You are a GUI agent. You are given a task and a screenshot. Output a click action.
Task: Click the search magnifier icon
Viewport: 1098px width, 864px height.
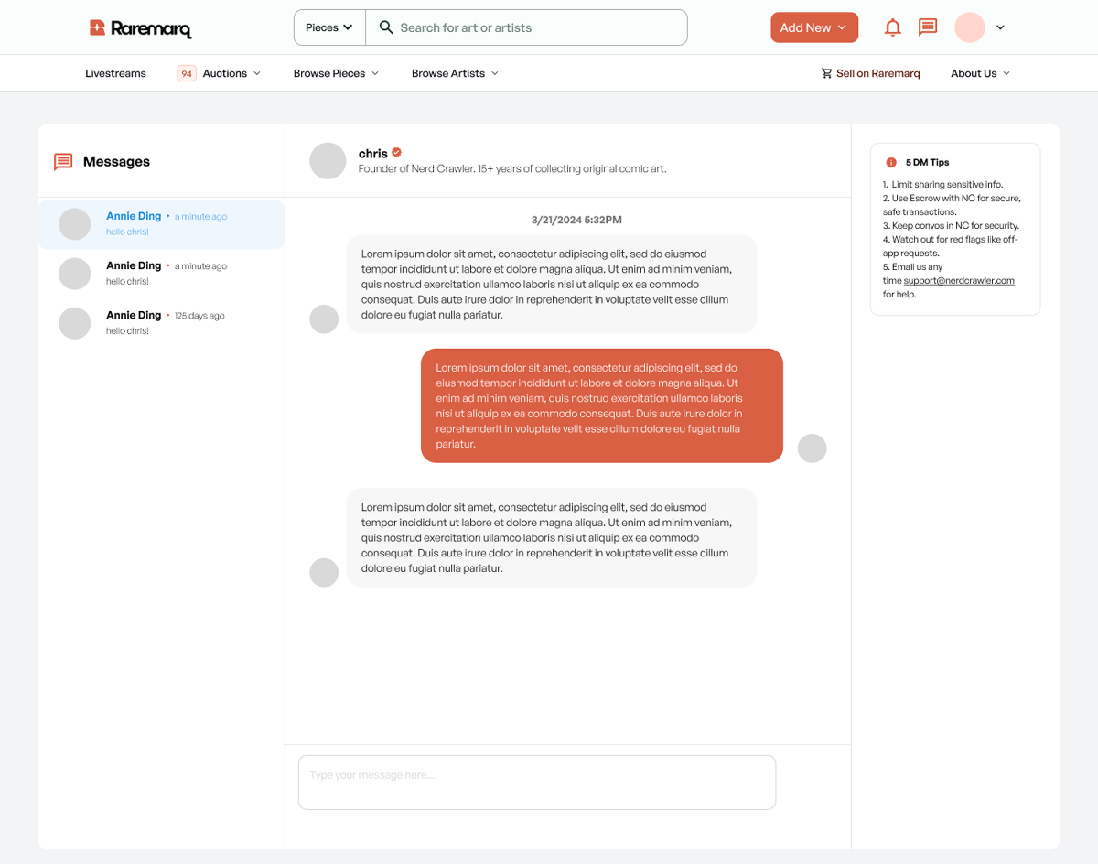tap(386, 27)
